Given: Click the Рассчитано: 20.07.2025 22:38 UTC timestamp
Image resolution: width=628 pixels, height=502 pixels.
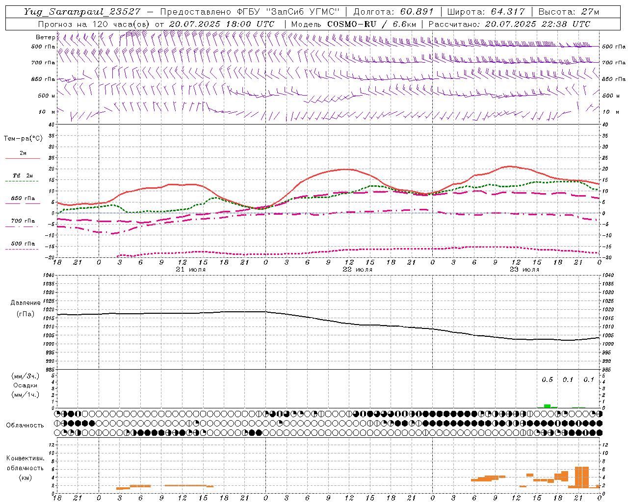Looking at the screenshot, I should click(509, 24).
